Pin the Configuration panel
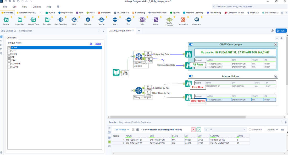Screen dimensions: 288x155 [103, 31]
